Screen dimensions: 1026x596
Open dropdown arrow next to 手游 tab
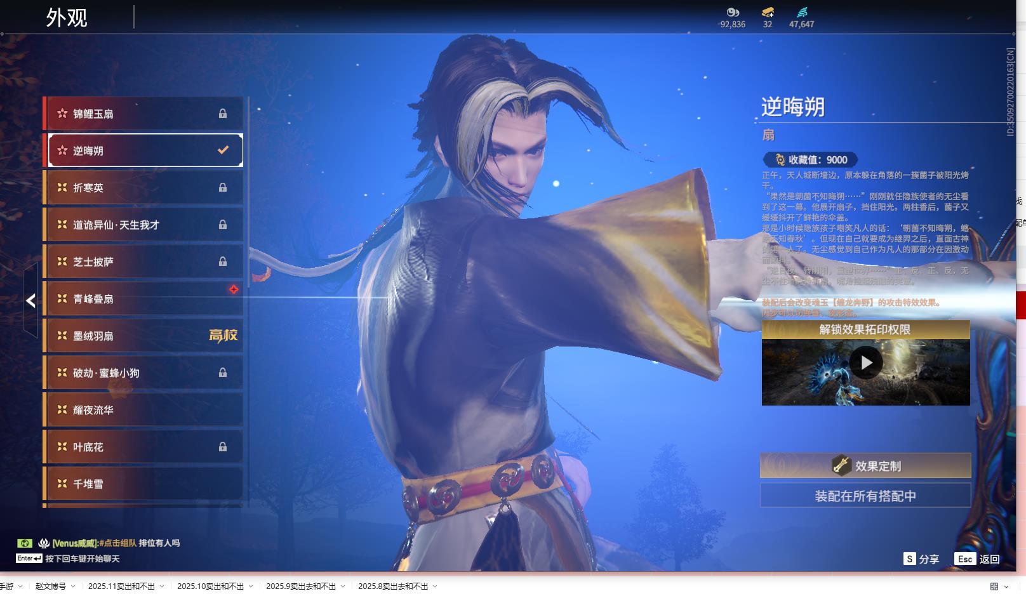20,586
